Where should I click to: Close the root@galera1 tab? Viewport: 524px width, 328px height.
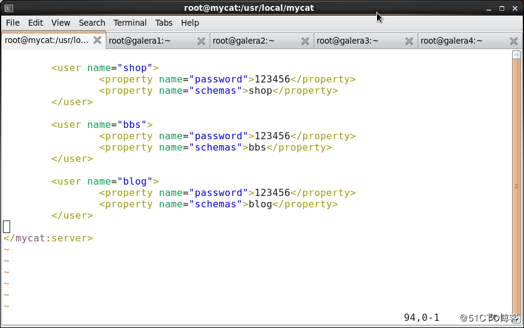pos(201,41)
